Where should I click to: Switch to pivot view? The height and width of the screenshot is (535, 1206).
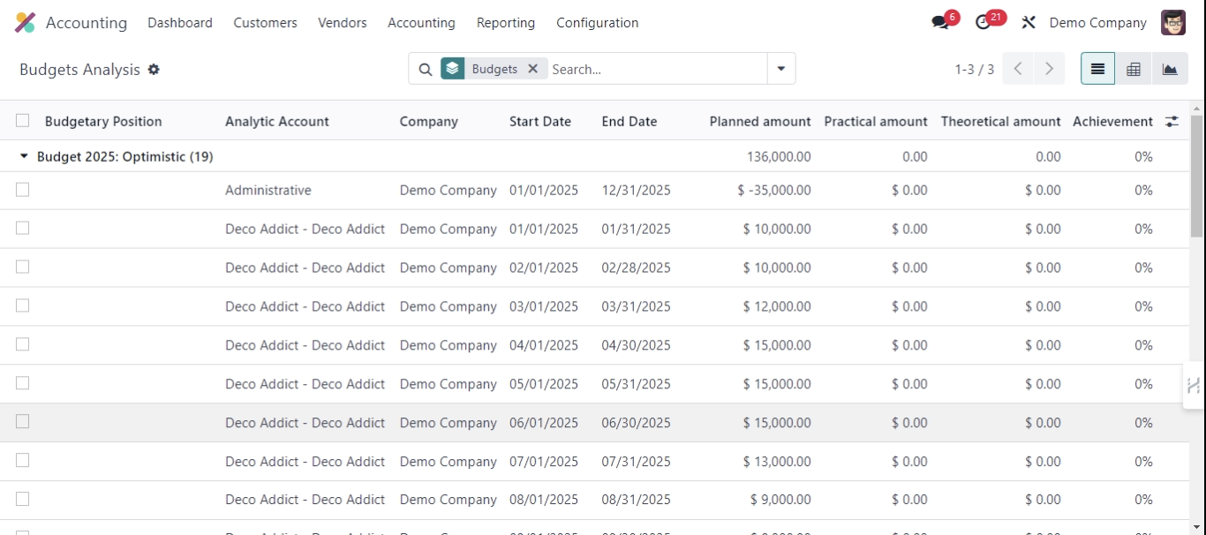coord(1134,68)
